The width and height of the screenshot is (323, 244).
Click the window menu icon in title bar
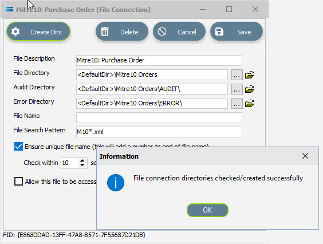pyautogui.click(x=10, y=9)
